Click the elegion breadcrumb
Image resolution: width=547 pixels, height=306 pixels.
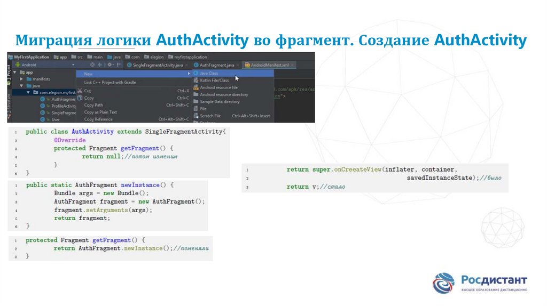click(153, 57)
